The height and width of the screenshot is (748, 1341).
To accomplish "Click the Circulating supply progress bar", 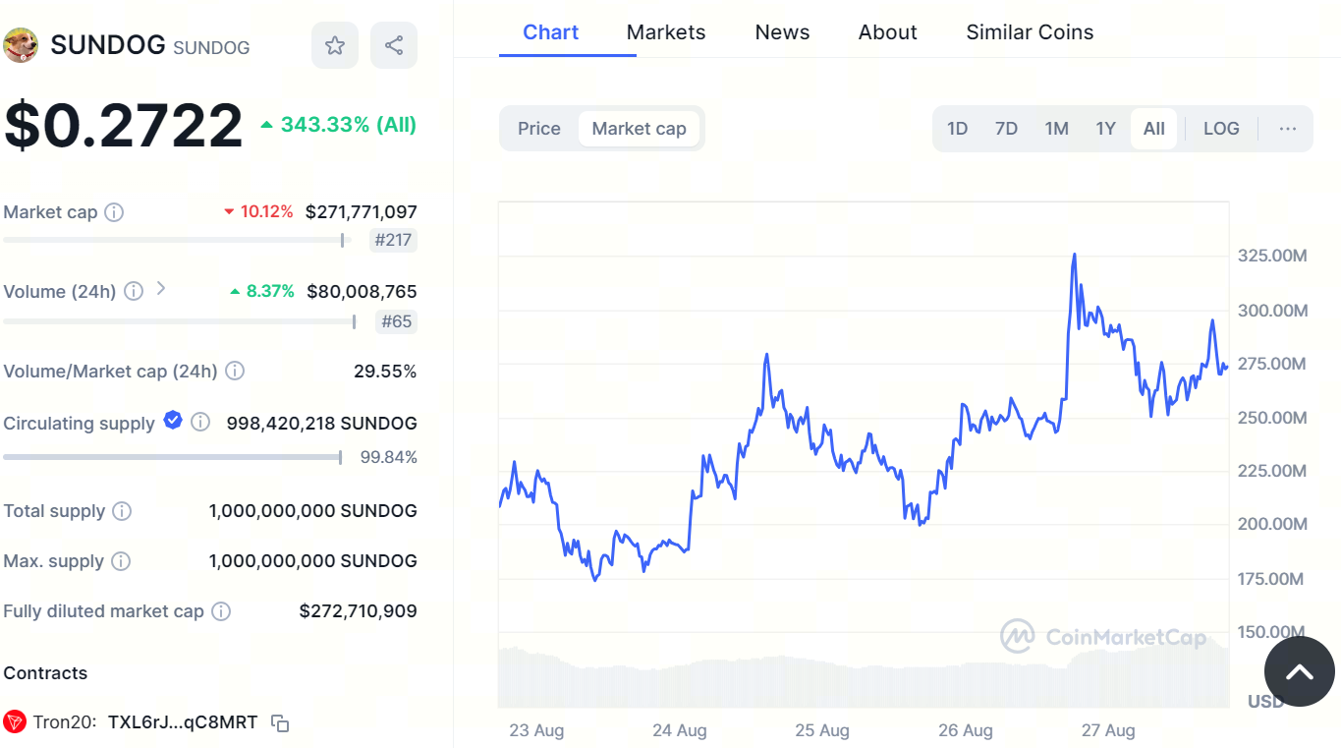I will point(173,457).
